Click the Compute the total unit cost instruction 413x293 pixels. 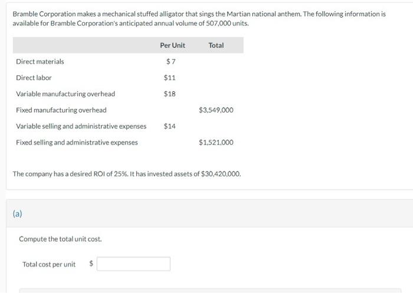[x=60, y=239]
